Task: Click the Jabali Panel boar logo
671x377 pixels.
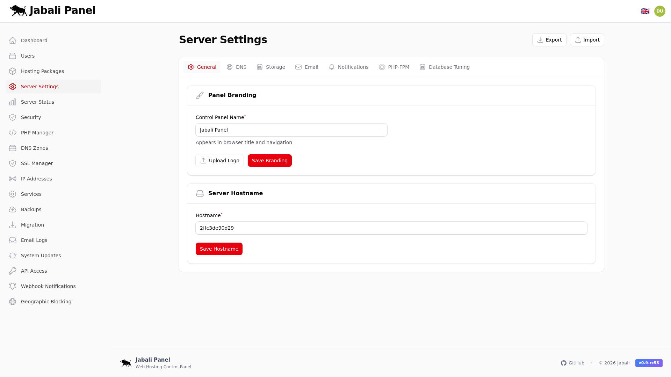Action: tap(18, 10)
